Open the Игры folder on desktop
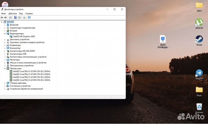 pos(199,91)
